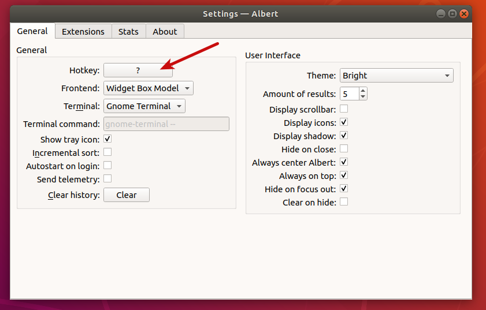The image size is (486, 310).
Task: Enable Display scrollbar option
Action: [x=344, y=109]
